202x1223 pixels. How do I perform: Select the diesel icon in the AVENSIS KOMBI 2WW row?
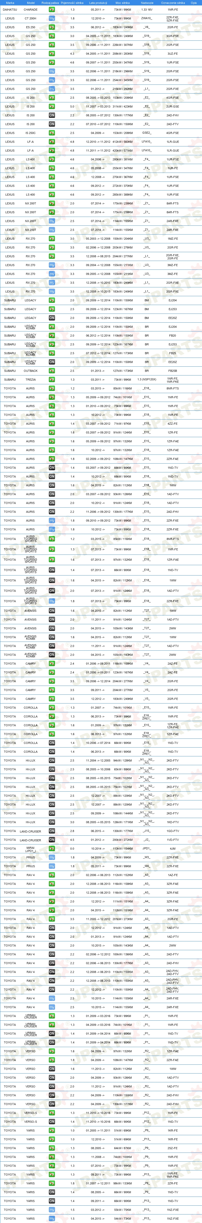pyautogui.click(x=52, y=655)
